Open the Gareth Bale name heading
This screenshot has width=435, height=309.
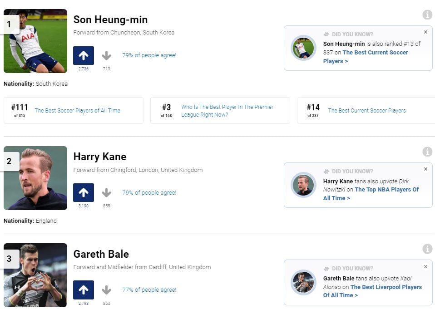pyautogui.click(x=101, y=254)
